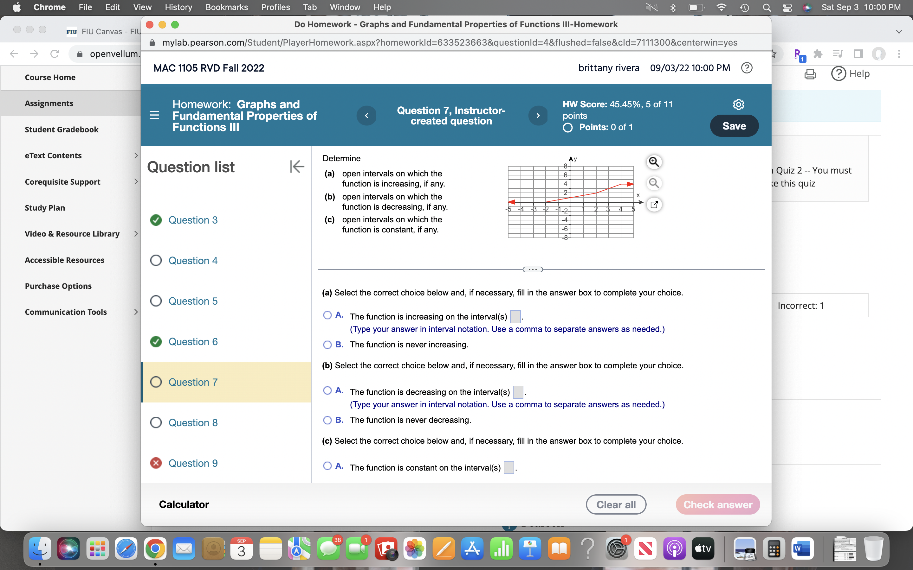Open the History menu
The width and height of the screenshot is (913, 570).
[178, 7]
